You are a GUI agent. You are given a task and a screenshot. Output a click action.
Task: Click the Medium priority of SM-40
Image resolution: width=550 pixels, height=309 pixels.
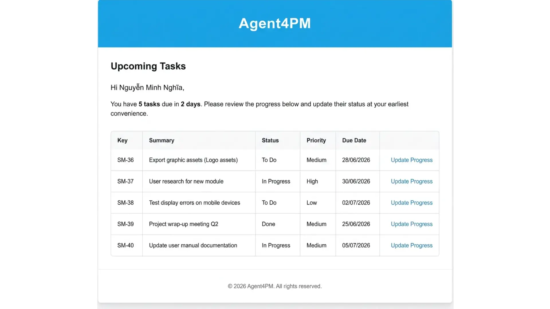pos(317,245)
